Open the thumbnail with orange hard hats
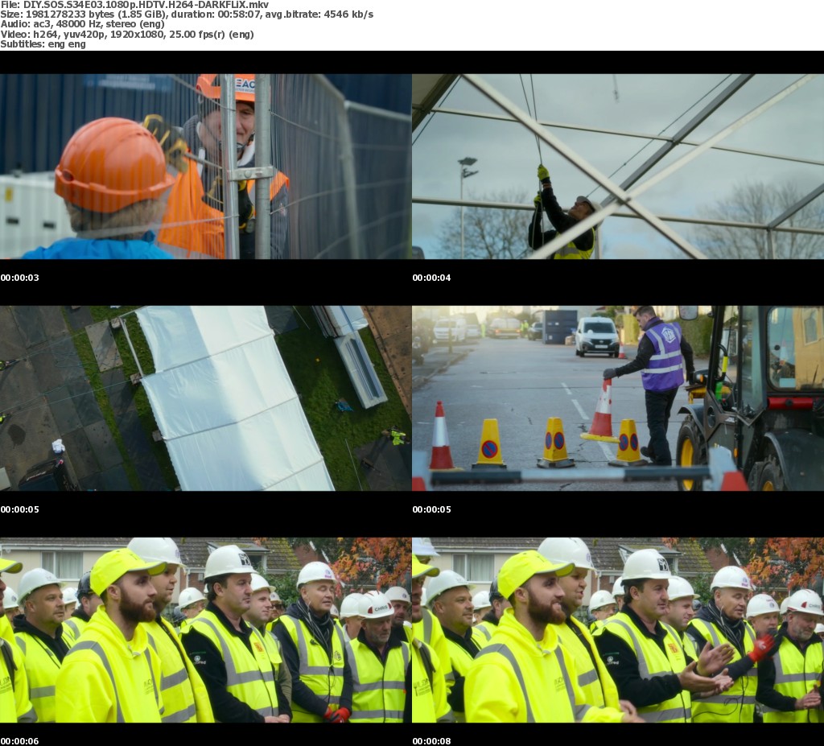Viewport: 824px width, 746px height. (x=205, y=167)
